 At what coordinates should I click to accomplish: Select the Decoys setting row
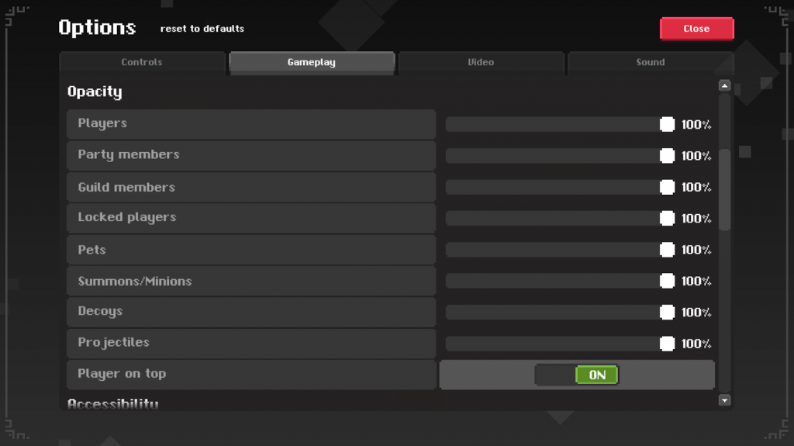[x=251, y=312]
